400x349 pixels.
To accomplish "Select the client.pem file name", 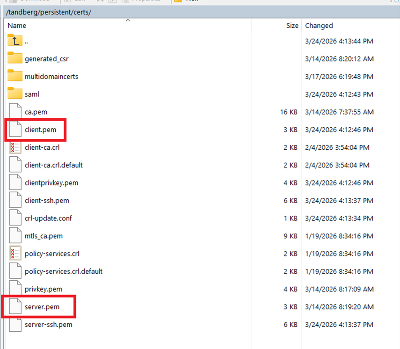I will point(40,129).
